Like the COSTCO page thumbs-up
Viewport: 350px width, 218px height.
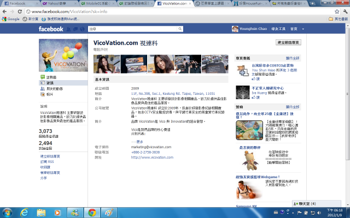255,78
